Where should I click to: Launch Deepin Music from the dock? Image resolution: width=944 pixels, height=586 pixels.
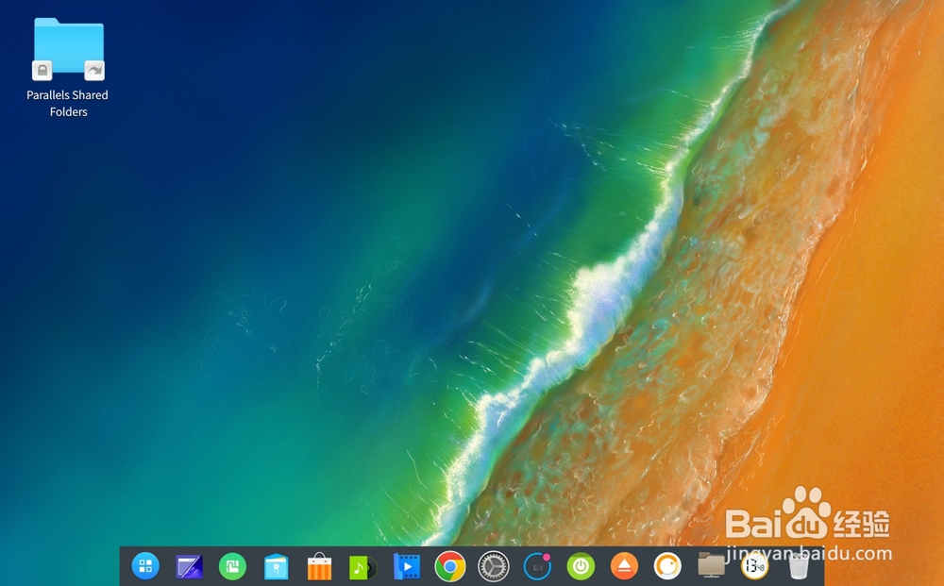click(x=362, y=567)
